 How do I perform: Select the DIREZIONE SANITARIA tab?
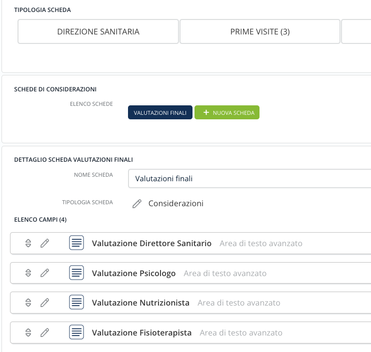tap(98, 31)
